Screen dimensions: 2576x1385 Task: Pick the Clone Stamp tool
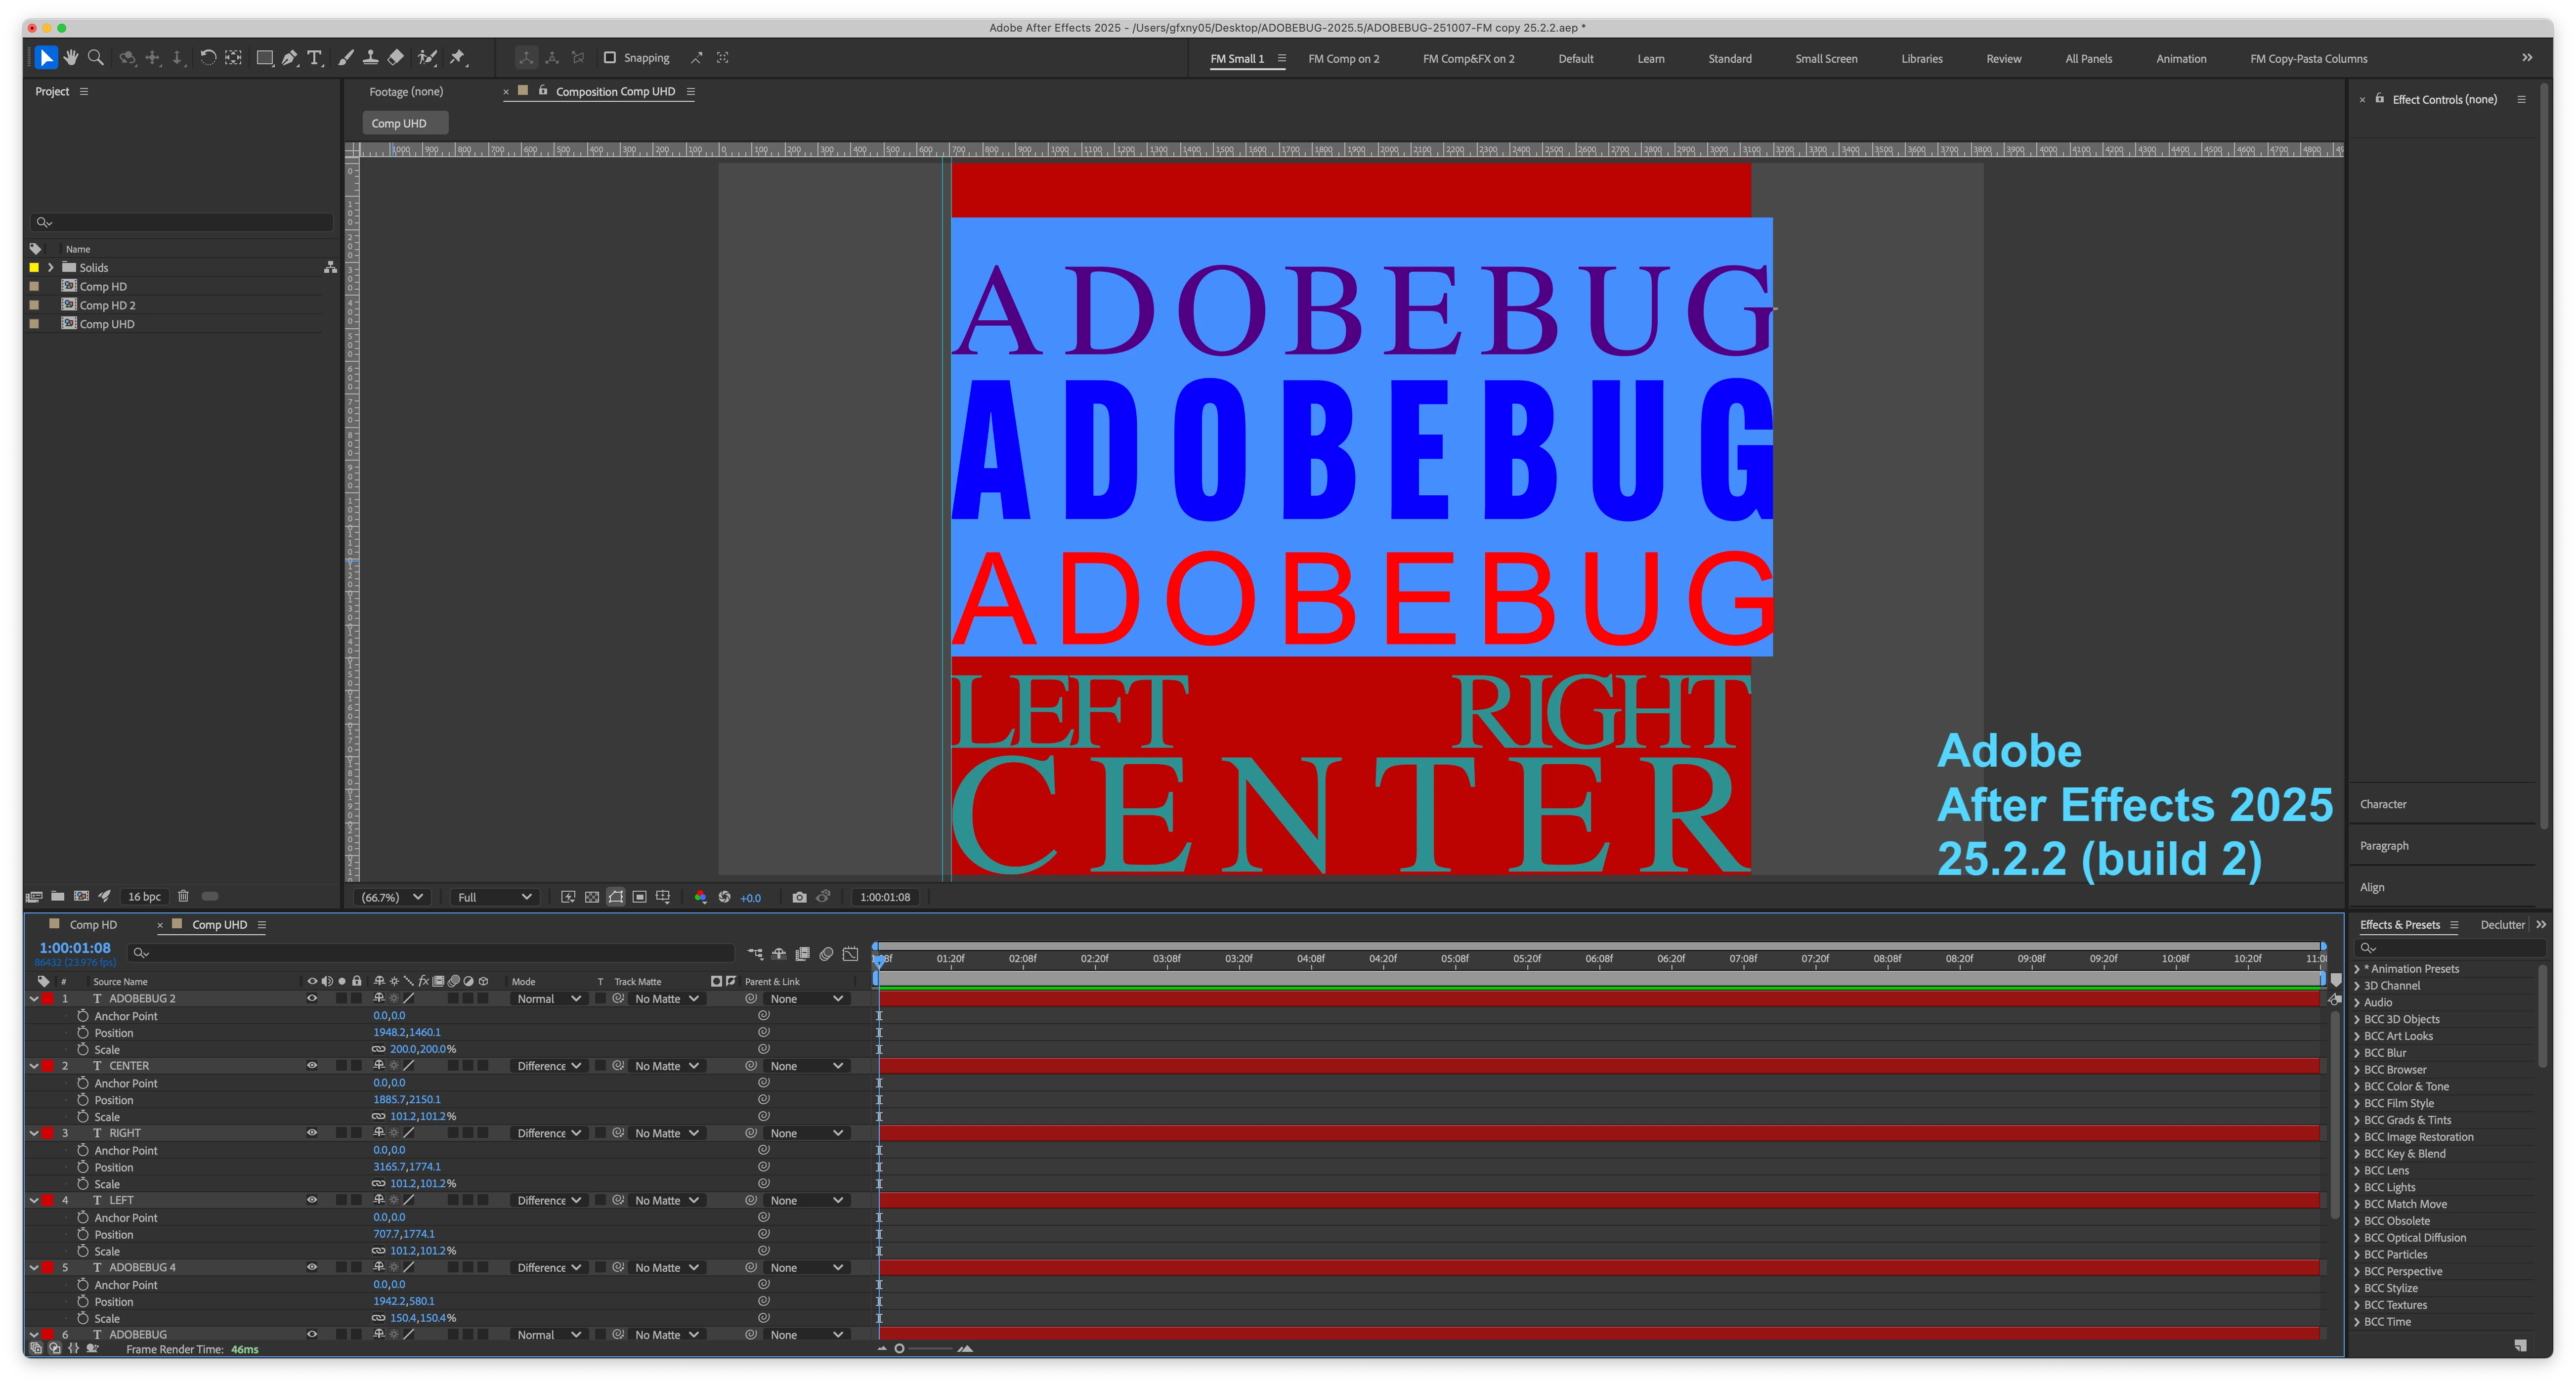370,58
